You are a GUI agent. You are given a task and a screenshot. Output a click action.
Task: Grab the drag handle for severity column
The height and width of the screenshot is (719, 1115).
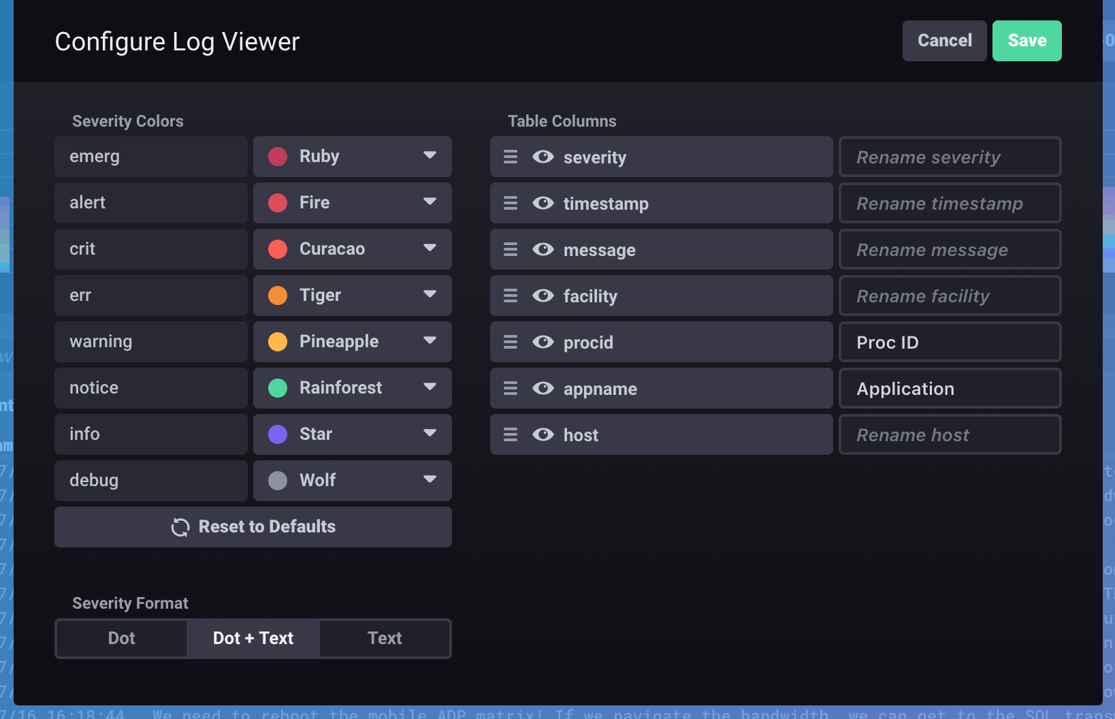click(x=511, y=157)
